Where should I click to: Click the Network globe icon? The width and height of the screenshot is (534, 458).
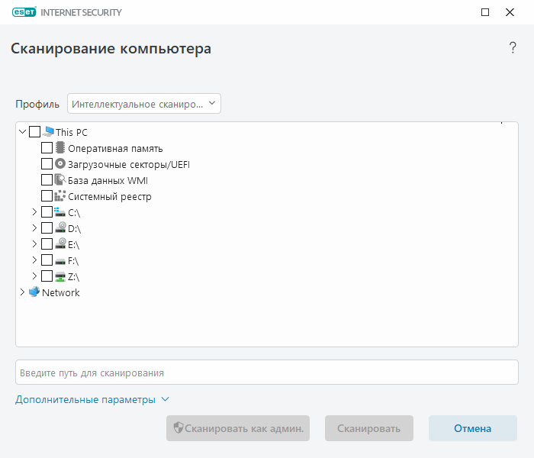(x=34, y=292)
